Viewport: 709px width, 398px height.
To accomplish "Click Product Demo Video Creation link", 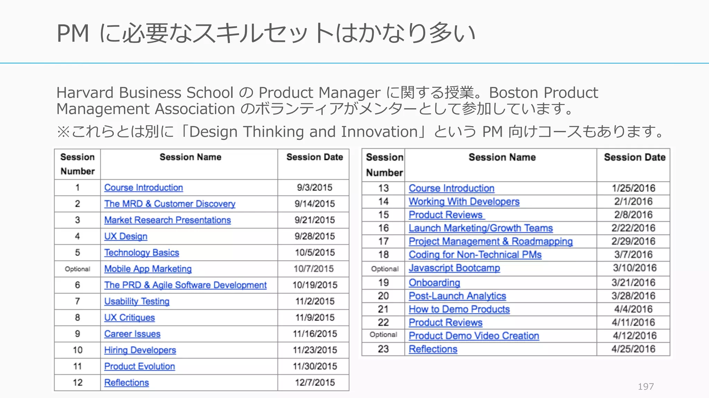I will pyautogui.click(x=474, y=335).
